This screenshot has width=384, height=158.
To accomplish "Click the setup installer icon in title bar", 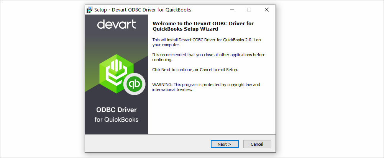I will click(x=90, y=10).
